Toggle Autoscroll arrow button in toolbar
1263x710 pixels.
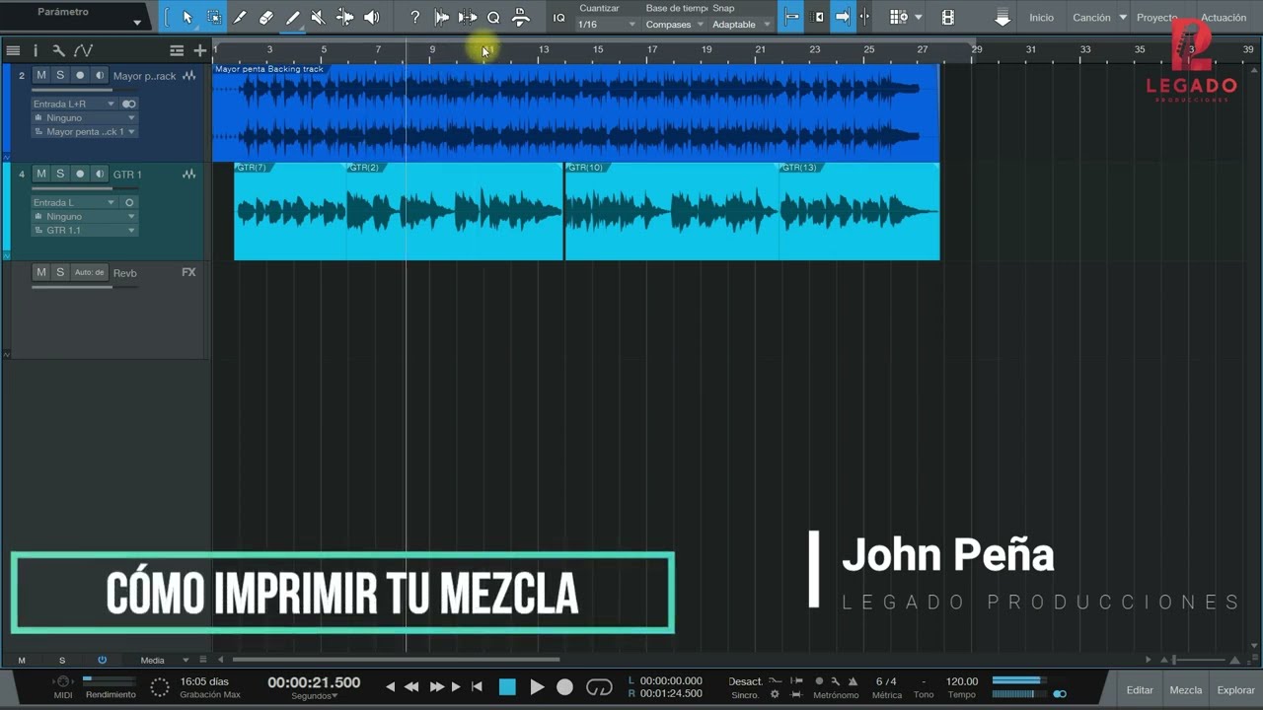click(x=843, y=17)
